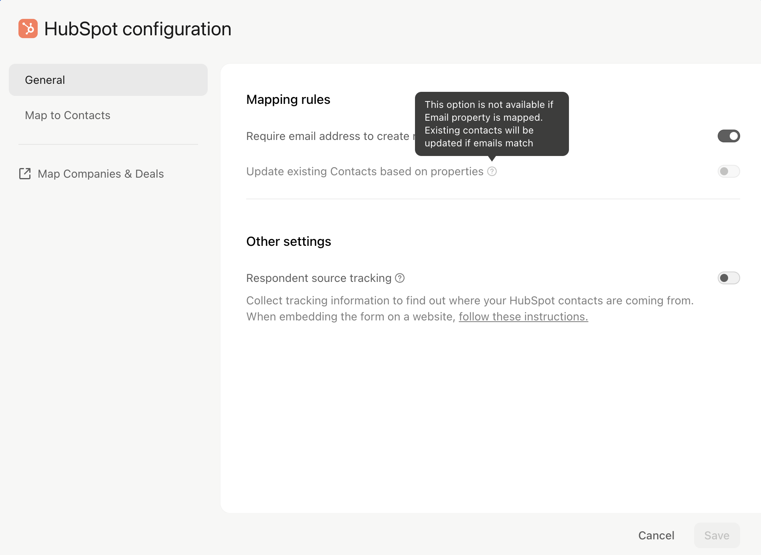Click the Update existing Contacts label text
The image size is (761, 555).
pyautogui.click(x=365, y=171)
